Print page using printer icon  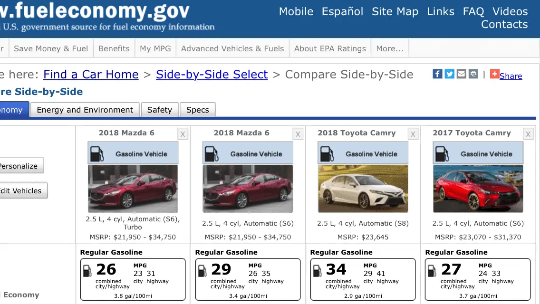point(473,74)
